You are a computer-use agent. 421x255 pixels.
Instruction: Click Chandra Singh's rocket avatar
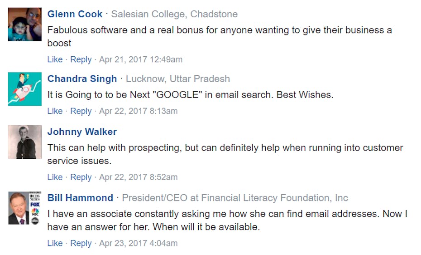(24, 89)
